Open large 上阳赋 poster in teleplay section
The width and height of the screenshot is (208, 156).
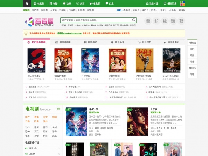(x=138, y=122)
